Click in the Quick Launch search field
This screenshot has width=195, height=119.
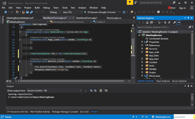tap(155, 2)
